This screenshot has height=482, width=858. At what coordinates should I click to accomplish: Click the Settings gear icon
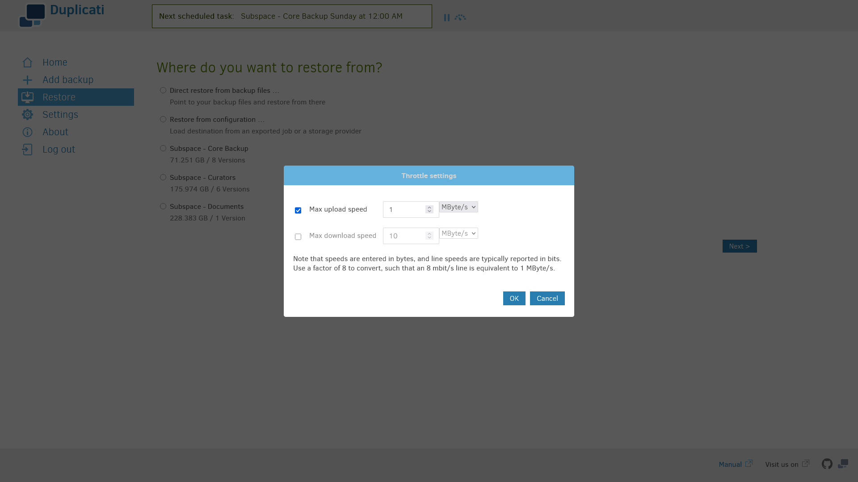(27, 115)
